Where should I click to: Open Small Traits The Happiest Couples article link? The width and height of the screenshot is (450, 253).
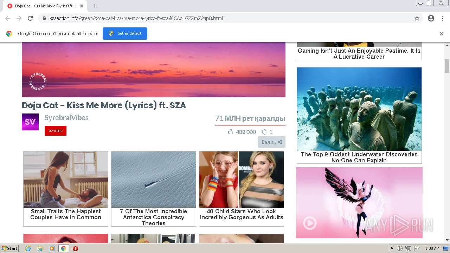coord(66,214)
